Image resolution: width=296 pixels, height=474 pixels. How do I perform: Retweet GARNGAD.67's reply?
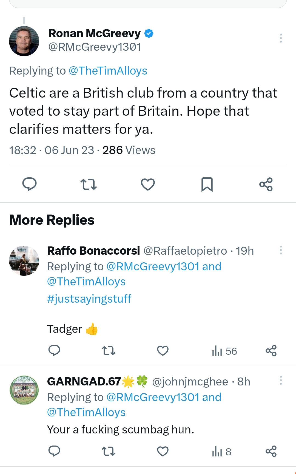109,451
